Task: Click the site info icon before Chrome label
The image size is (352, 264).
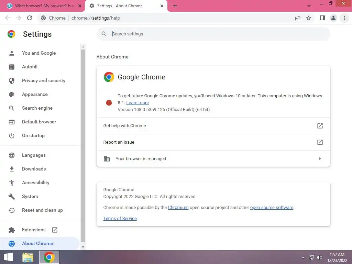Action: tap(43, 18)
